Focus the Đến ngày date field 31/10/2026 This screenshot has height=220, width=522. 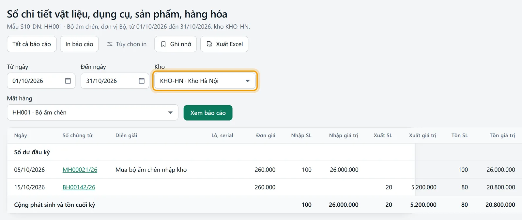tap(115, 81)
